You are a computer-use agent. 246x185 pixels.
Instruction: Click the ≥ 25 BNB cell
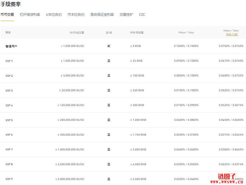(x=136, y=61)
